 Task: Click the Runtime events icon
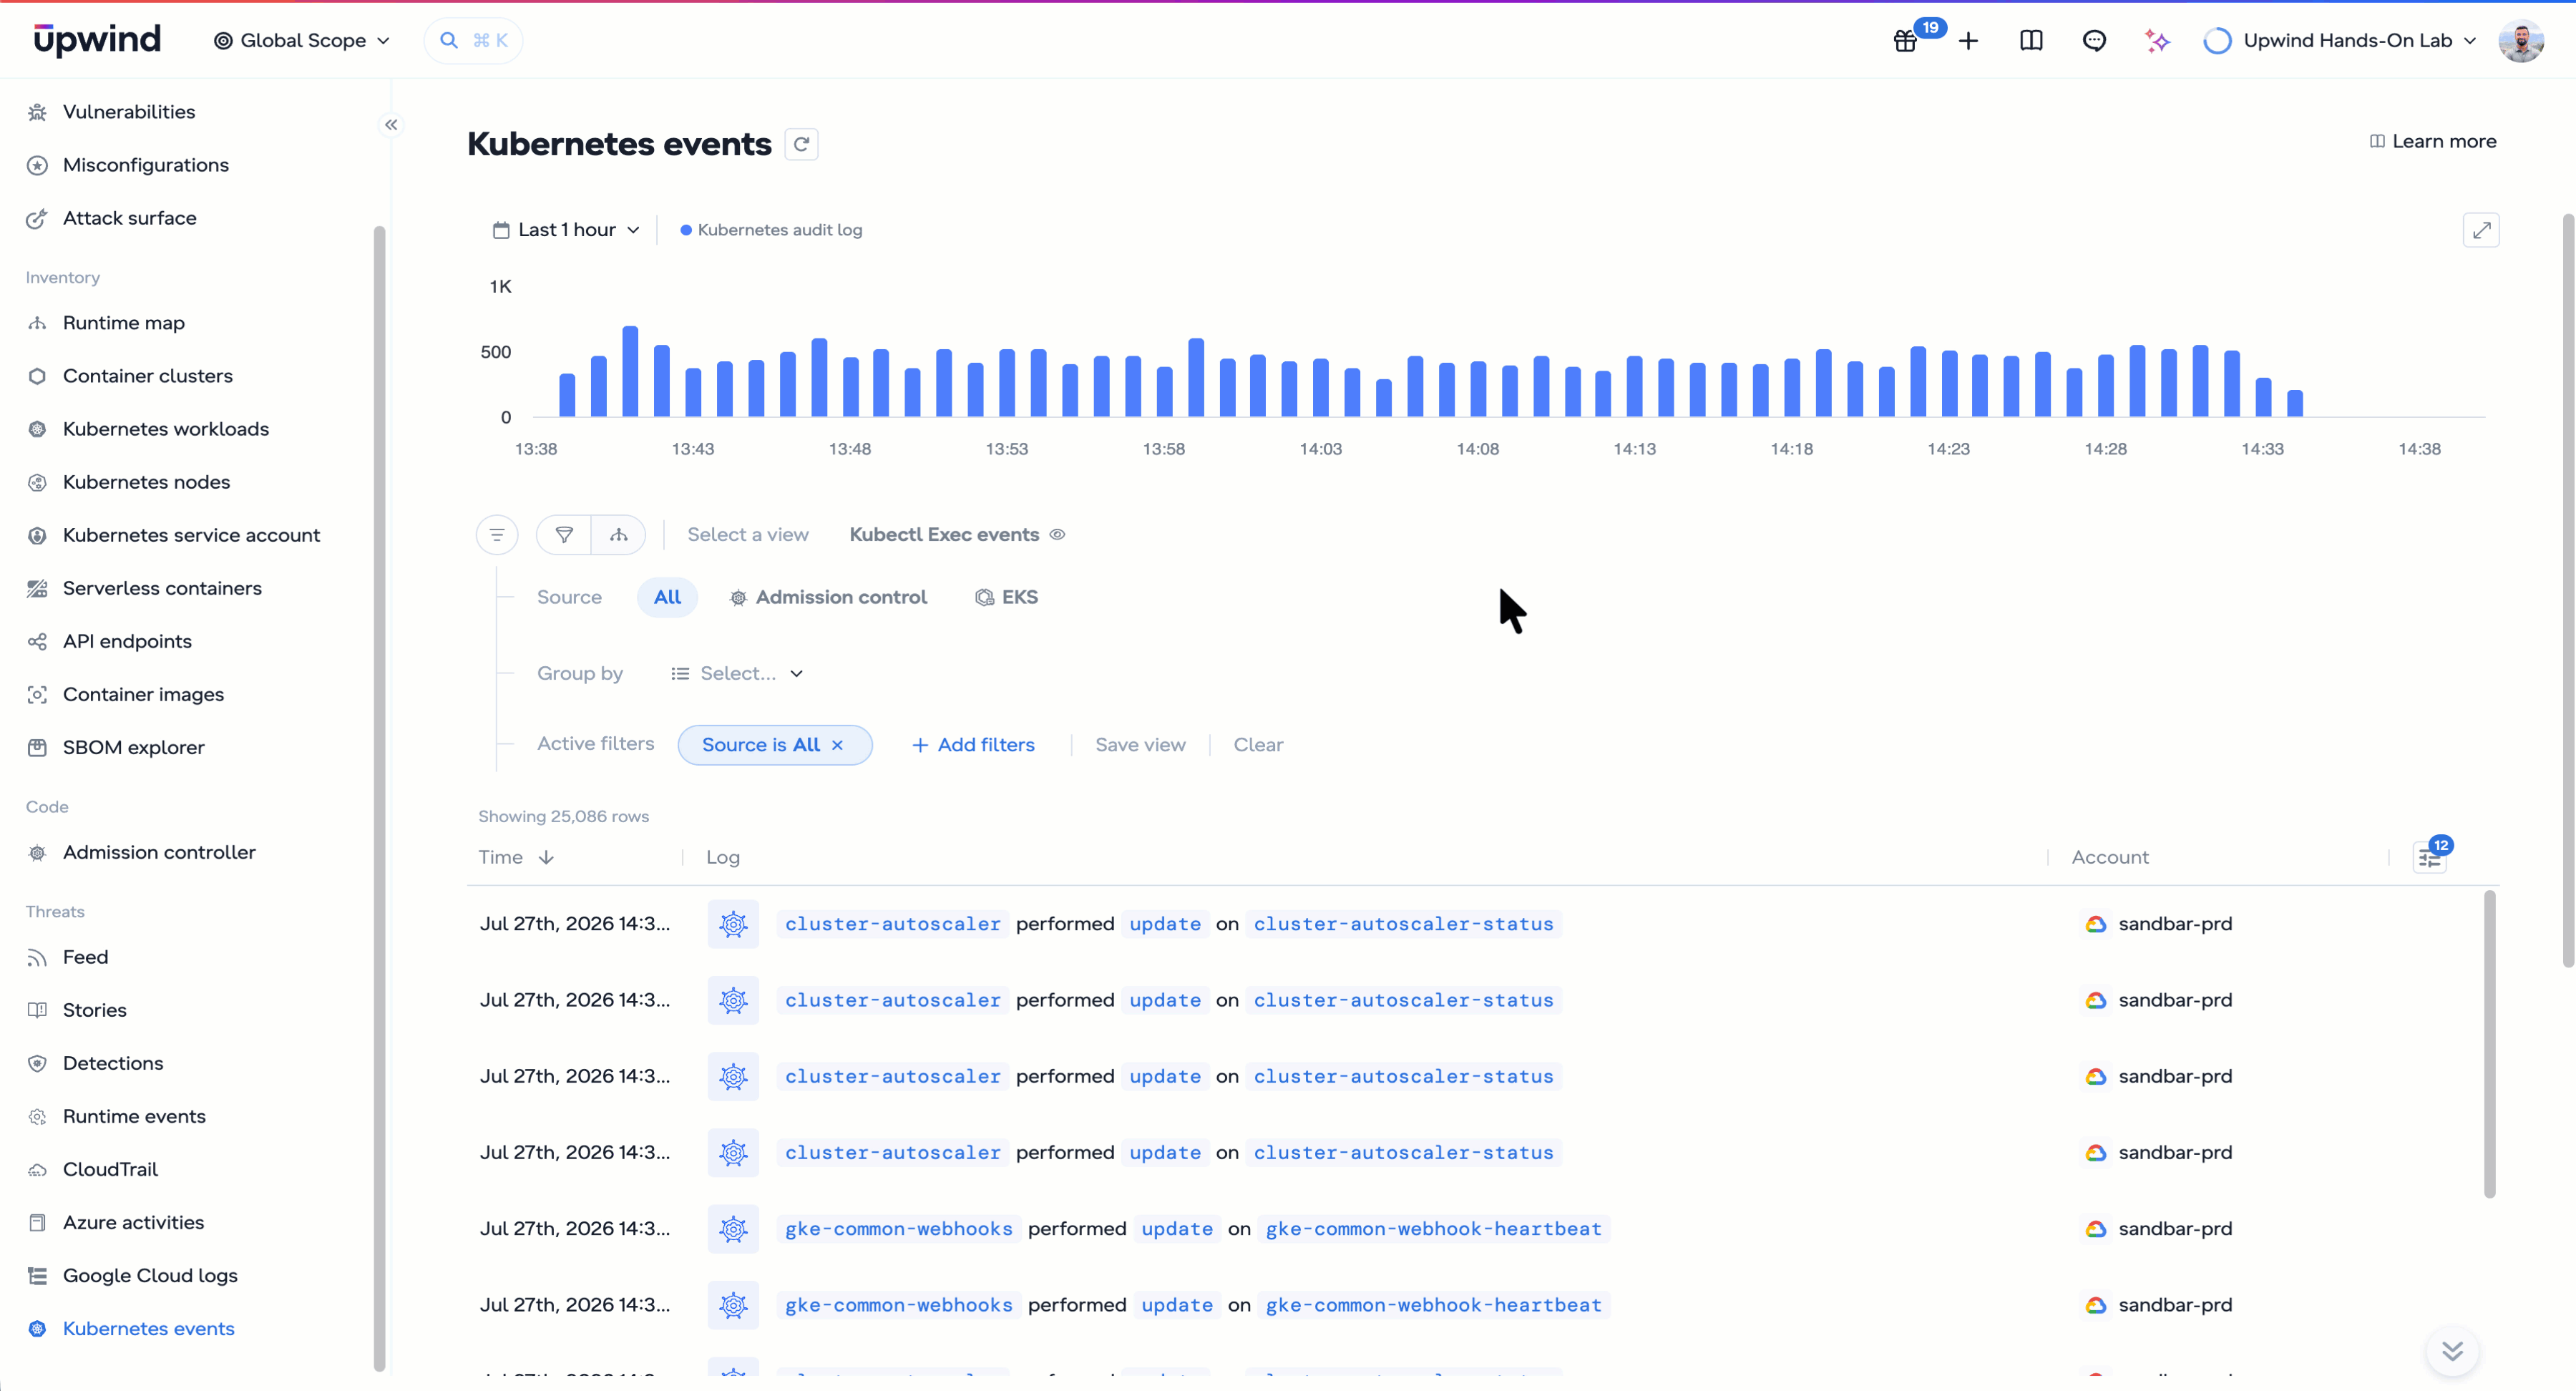coord(37,1116)
